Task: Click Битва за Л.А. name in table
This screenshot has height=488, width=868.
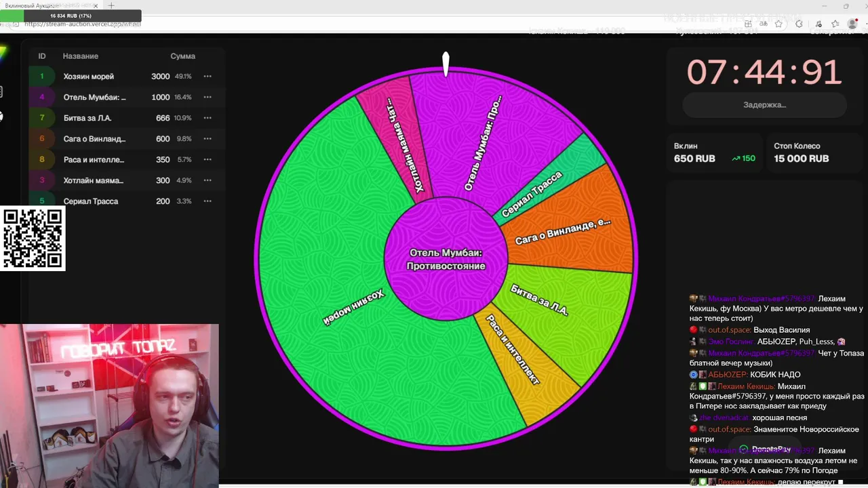Action: [x=87, y=118]
